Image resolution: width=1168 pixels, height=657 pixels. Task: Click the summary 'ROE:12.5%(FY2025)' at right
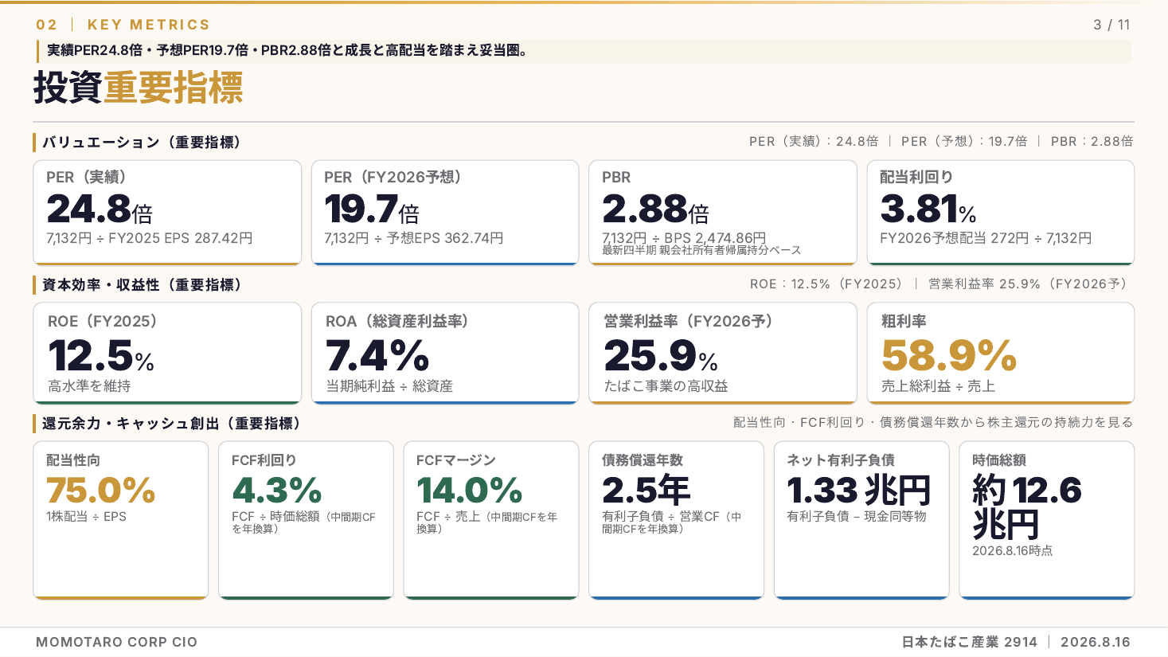[826, 284]
